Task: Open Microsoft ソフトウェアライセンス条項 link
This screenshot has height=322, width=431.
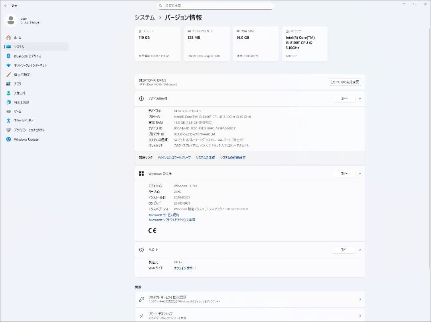Action: pos(172,220)
